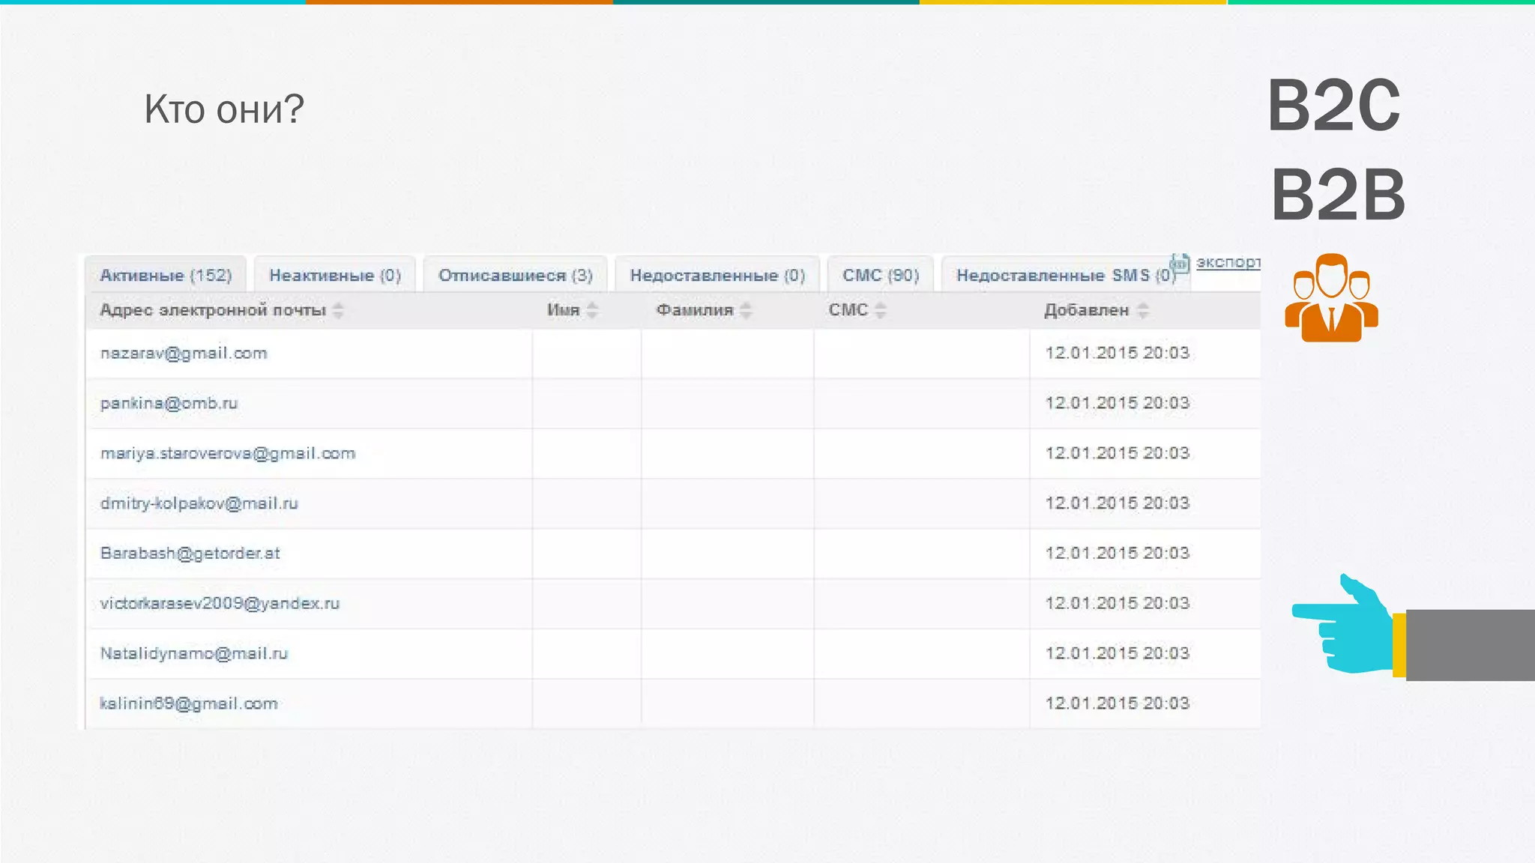The image size is (1535, 863).
Task: Sort by Добавлен column arrows
Action: [x=1143, y=310]
